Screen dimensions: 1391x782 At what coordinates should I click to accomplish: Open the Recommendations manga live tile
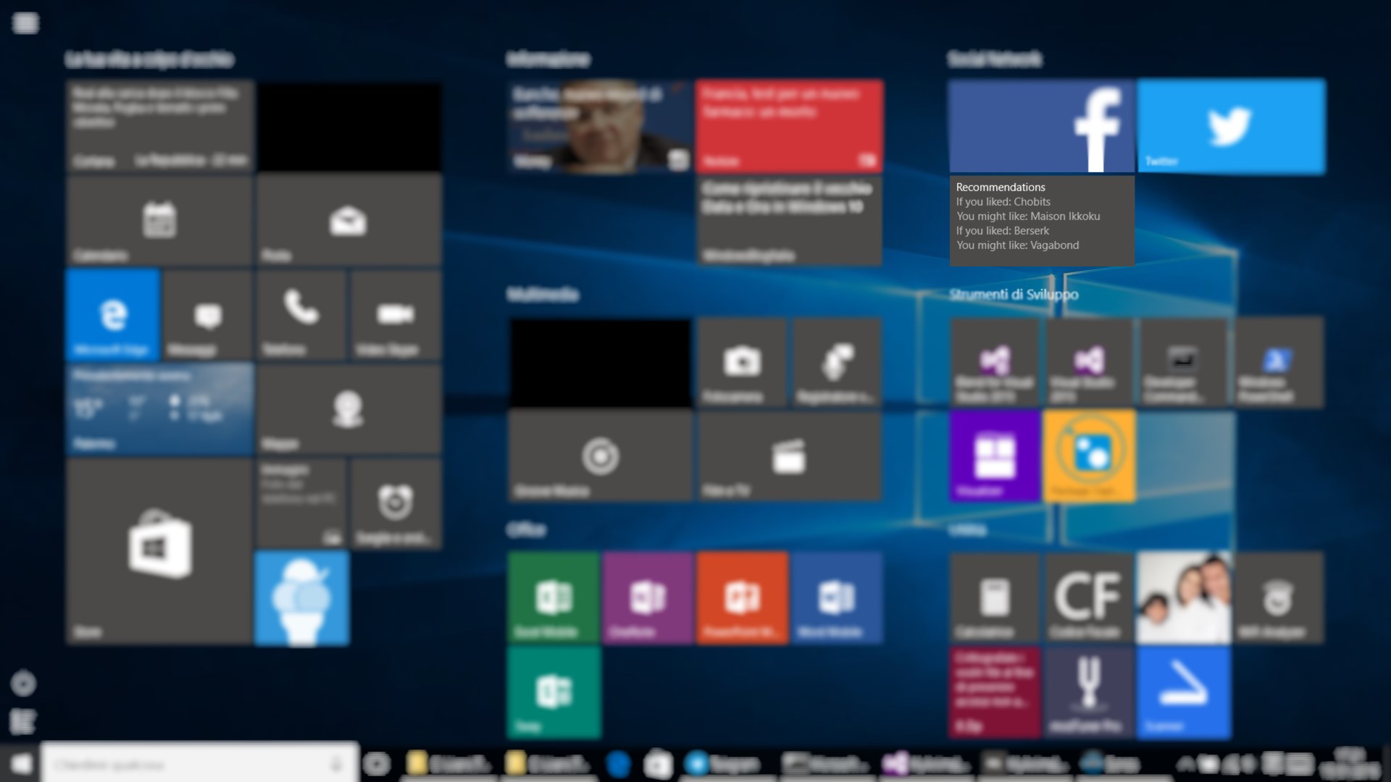(x=1042, y=221)
